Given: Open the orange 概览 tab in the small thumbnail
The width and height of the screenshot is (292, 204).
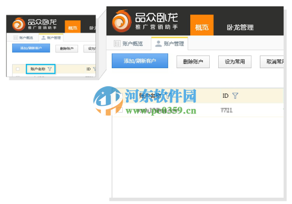Looking at the screenshot, I should click(73, 26).
